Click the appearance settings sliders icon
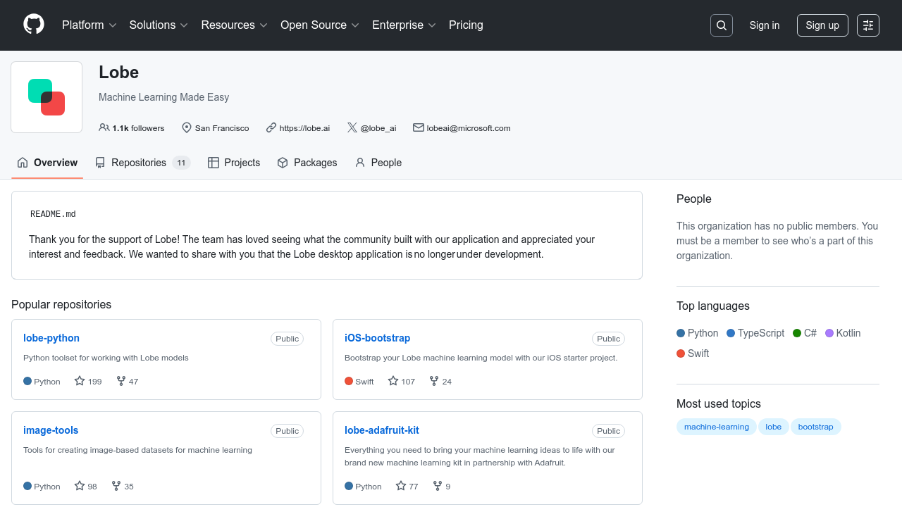This screenshot has height=507, width=902. [868, 25]
